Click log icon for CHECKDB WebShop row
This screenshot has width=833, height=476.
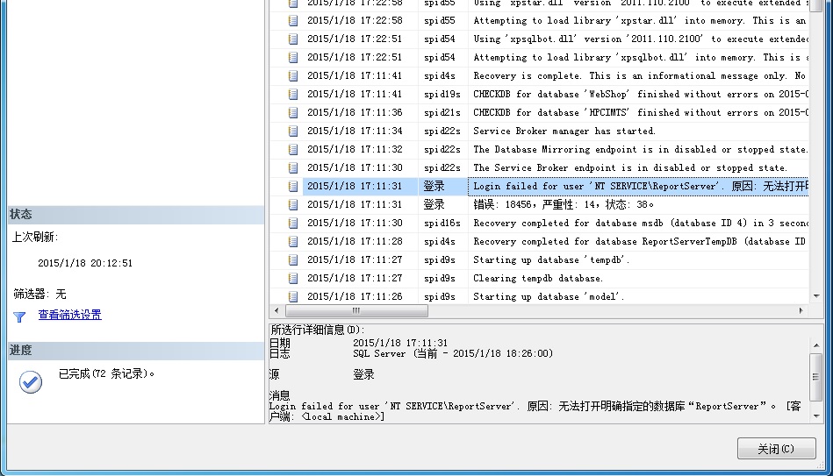(x=292, y=95)
